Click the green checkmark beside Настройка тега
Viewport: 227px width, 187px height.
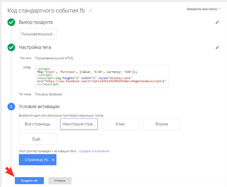11,47
